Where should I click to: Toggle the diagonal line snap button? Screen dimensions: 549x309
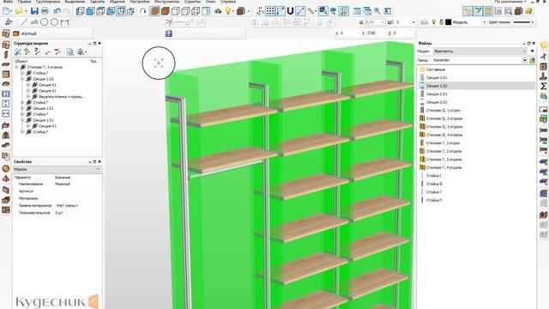pos(300,11)
